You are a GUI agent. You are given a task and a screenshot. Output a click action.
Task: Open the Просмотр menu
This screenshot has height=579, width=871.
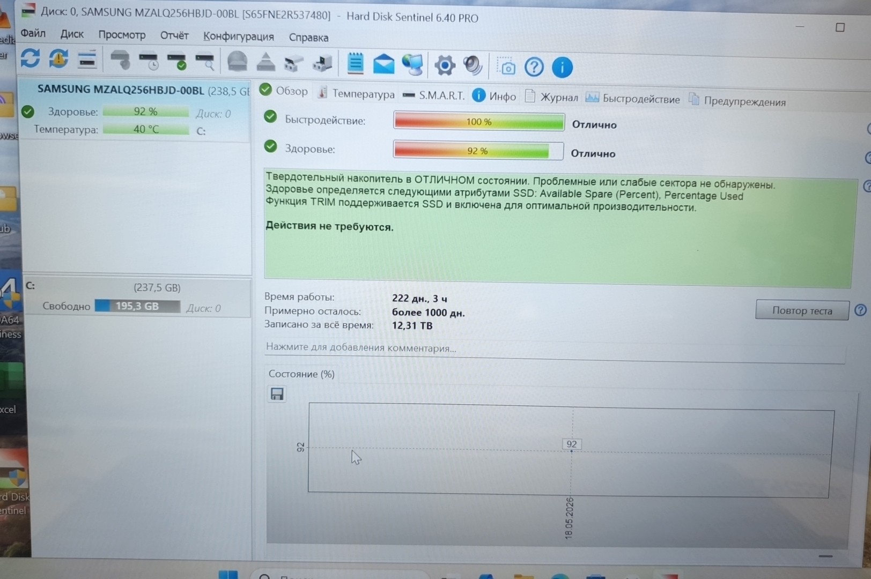click(122, 35)
